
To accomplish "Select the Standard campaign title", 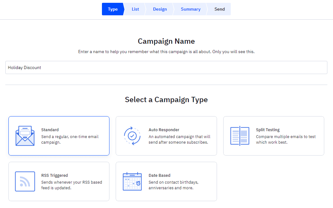I will pos(50,130).
